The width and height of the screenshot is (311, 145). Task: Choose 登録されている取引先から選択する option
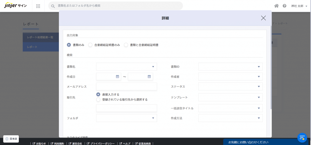(x=98, y=99)
